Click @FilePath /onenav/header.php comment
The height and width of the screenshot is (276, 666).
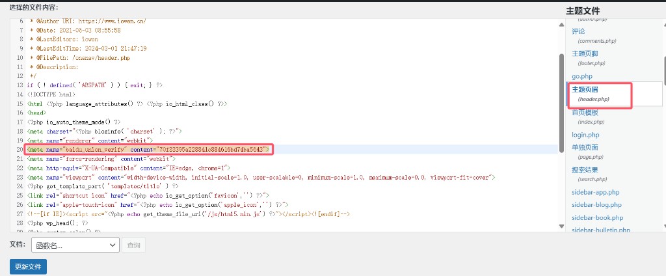tap(80, 58)
